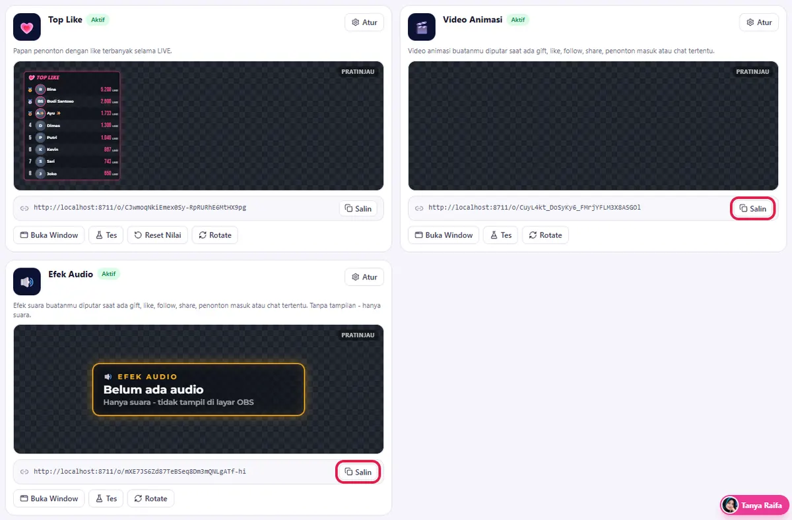The width and height of the screenshot is (792, 520).
Task: Click the empty Video Animasi preview
Action: point(593,126)
